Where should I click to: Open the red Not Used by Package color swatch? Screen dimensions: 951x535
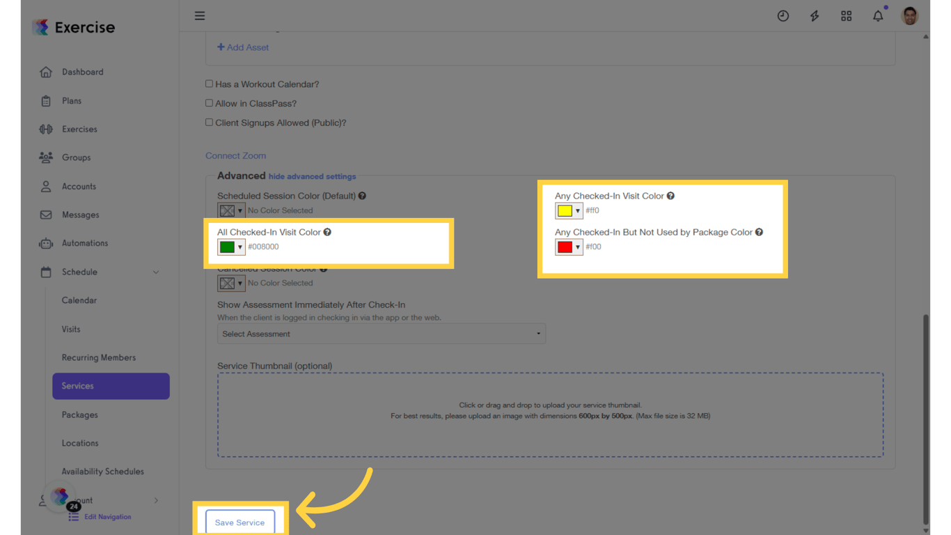tap(569, 247)
